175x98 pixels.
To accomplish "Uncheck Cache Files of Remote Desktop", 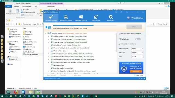I will pos(52,45).
